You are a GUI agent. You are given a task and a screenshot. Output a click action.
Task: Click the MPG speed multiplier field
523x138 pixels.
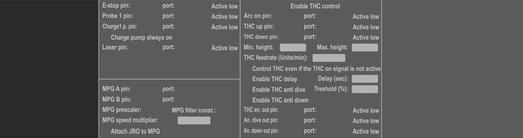pos(194,121)
